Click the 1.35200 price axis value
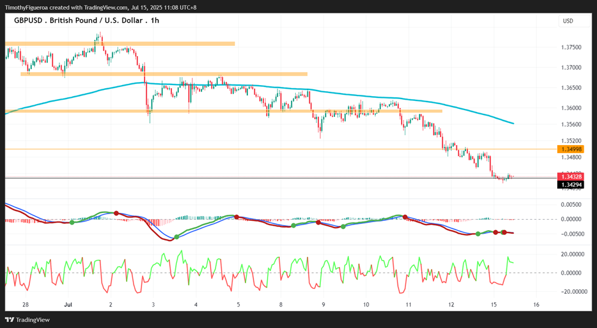Image resolution: width=597 pixels, height=328 pixels. coord(571,140)
